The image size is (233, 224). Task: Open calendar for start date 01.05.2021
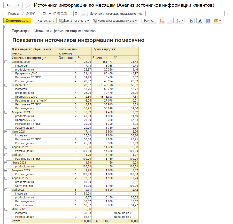44,13
